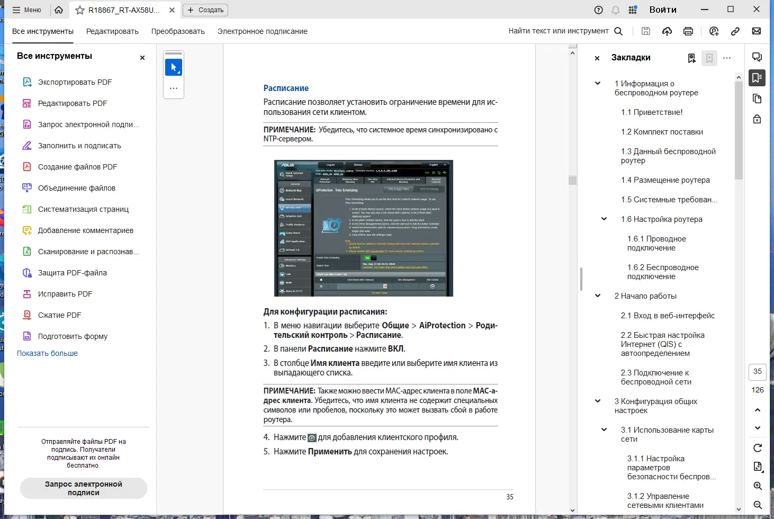Click the share via email icon
Viewport: 774px width, 519px height.
click(x=757, y=31)
